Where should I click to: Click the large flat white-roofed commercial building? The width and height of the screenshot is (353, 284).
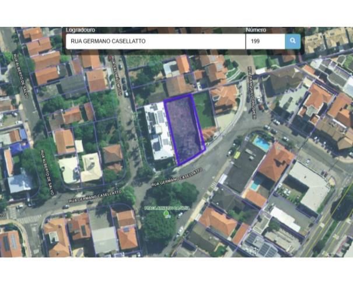(x=309, y=185)
